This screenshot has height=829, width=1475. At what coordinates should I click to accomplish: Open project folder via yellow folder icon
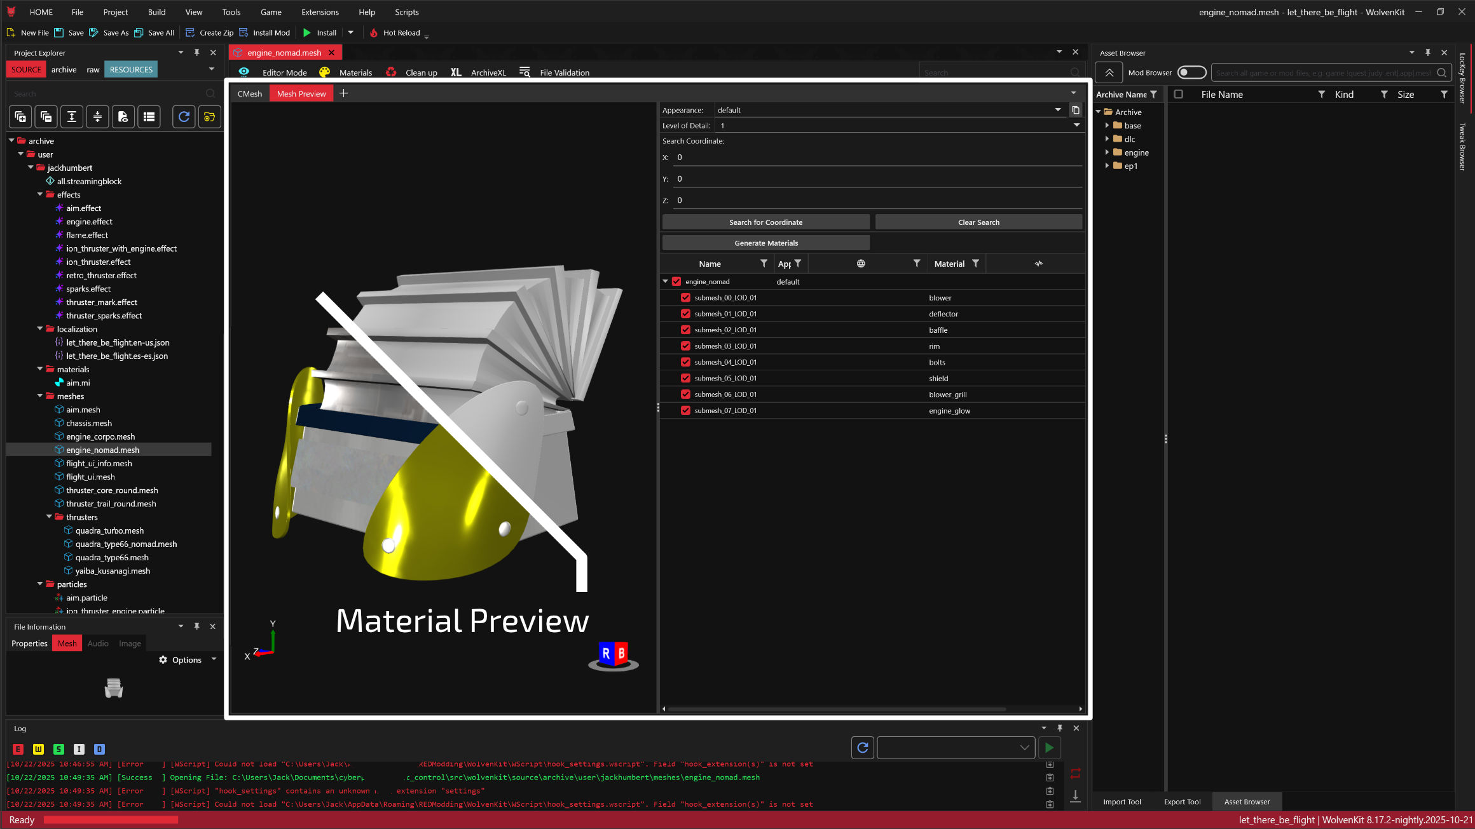(209, 117)
